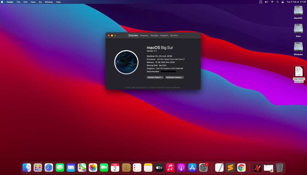The width and height of the screenshot is (307, 175).
Task: Start FaceTime from the Dock
Action: tap(104, 168)
